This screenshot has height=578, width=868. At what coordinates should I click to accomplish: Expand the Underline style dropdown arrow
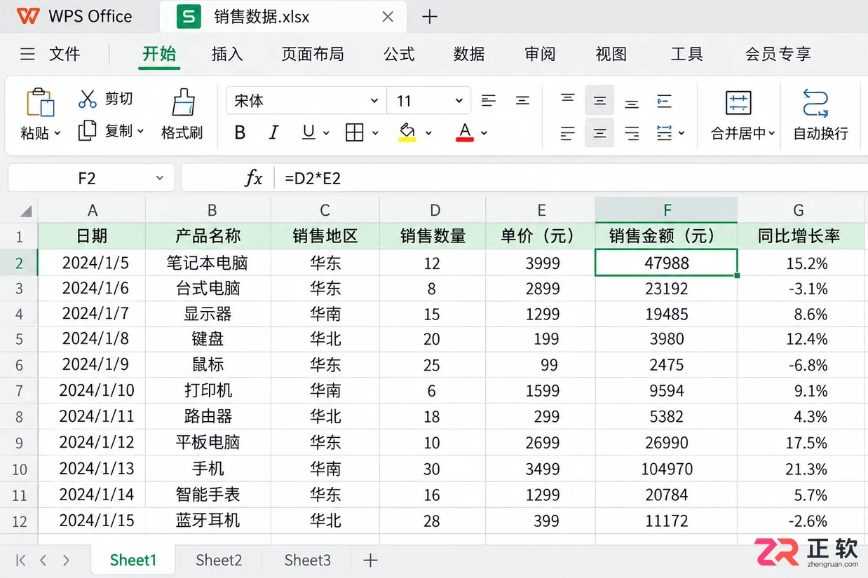point(326,132)
